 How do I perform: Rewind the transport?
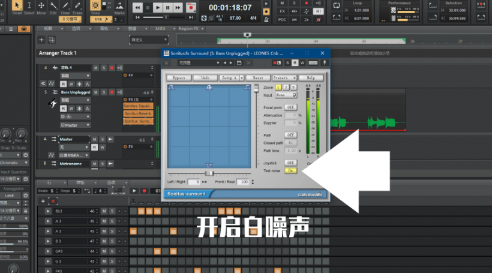tap(137, 8)
